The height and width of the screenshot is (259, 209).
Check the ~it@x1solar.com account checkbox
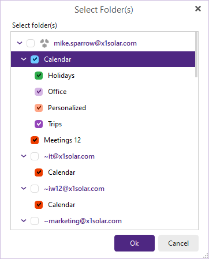35,156
